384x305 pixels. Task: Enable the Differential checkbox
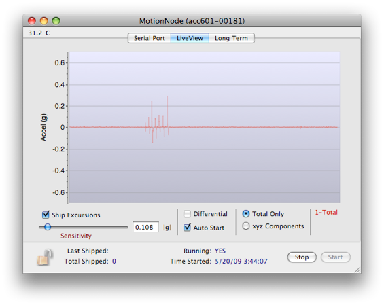coord(187,214)
